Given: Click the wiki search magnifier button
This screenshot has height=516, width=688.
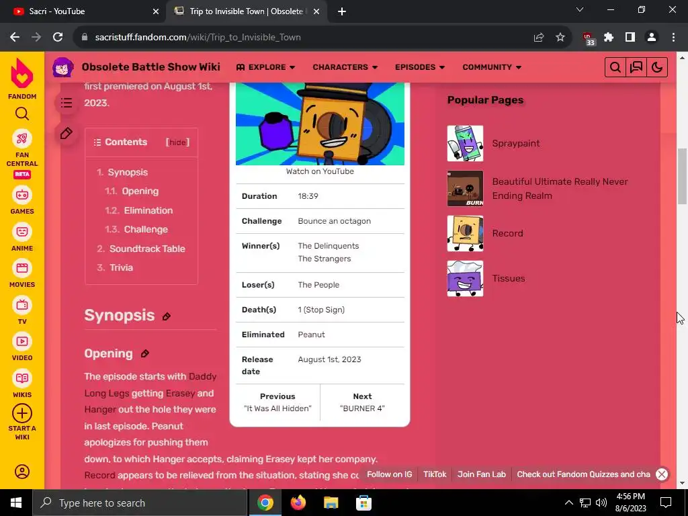Looking at the screenshot, I should [x=615, y=67].
